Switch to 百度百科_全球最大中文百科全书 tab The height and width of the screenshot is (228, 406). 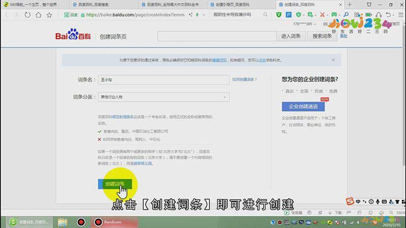(173, 5)
